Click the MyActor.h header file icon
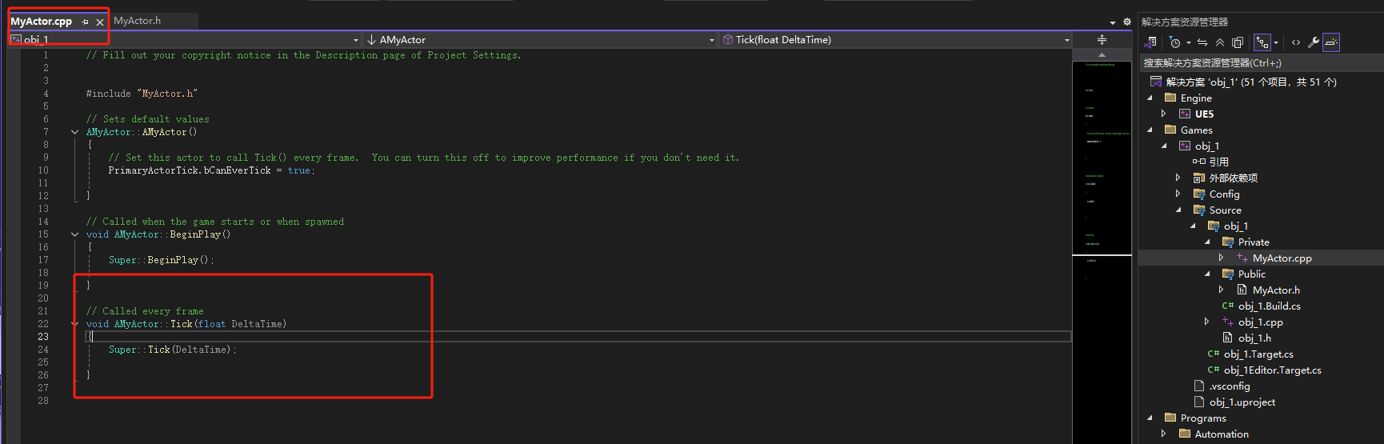 tap(1242, 290)
